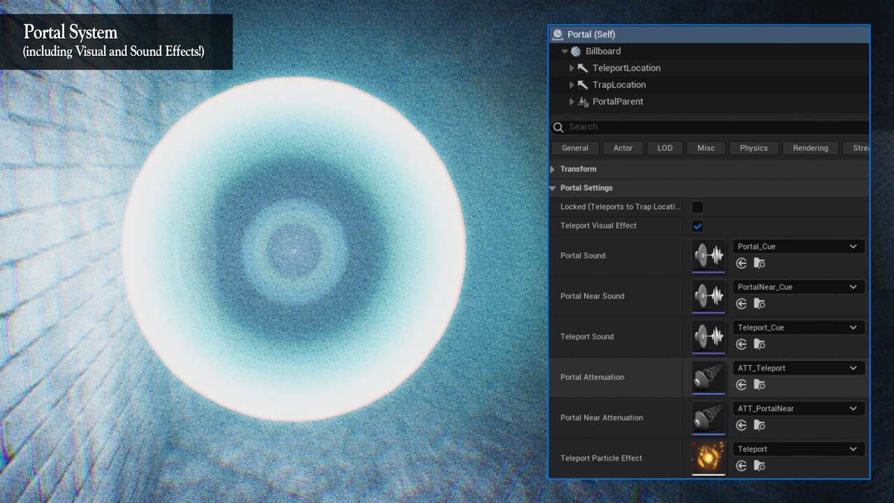Click the use-selected-asset arrow under Teleport_Cue

click(x=741, y=344)
